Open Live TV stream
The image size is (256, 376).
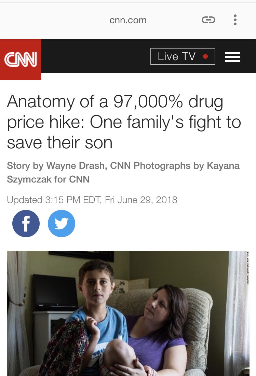(183, 56)
